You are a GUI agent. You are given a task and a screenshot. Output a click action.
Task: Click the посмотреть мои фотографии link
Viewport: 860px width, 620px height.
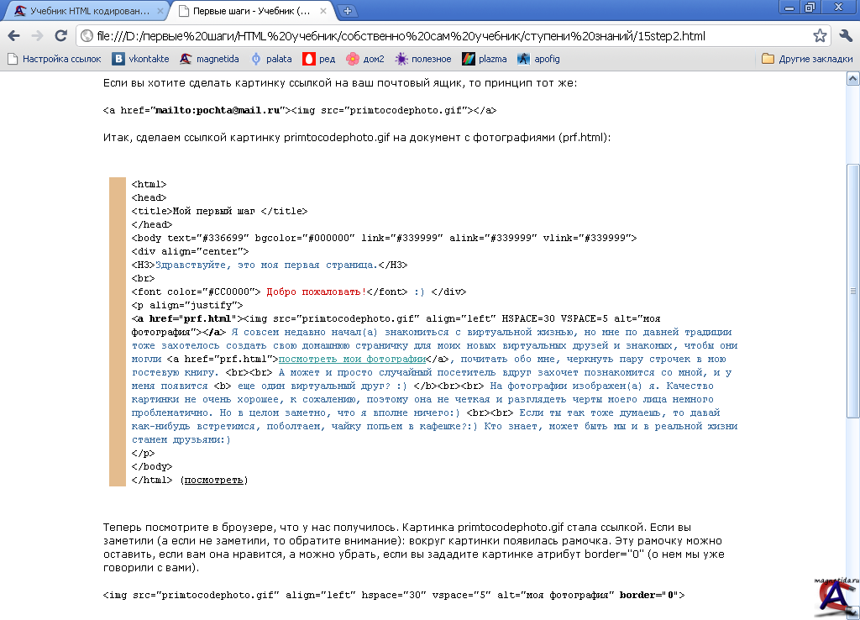[x=349, y=359]
